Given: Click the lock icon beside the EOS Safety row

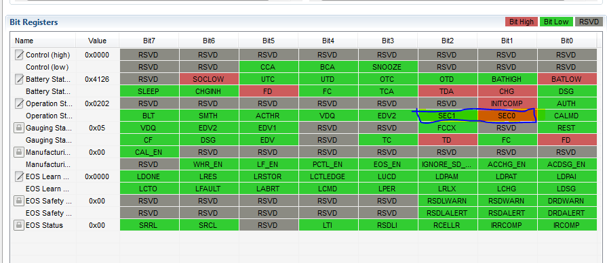Looking at the screenshot, I should tap(19, 201).
